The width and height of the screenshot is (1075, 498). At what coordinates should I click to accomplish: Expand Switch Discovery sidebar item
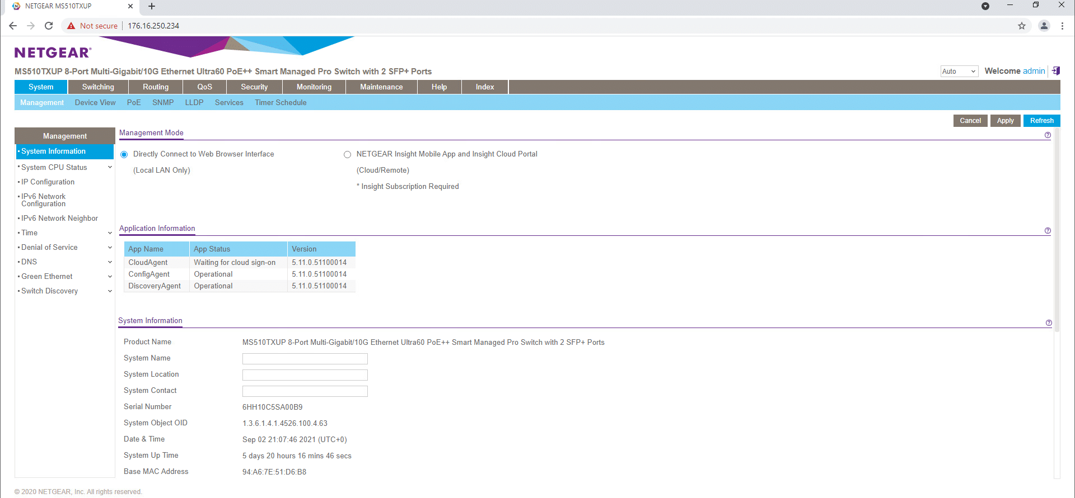110,291
